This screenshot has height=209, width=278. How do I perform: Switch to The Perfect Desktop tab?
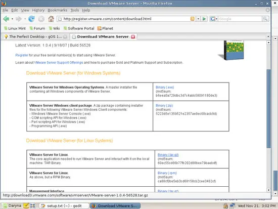click(35, 36)
